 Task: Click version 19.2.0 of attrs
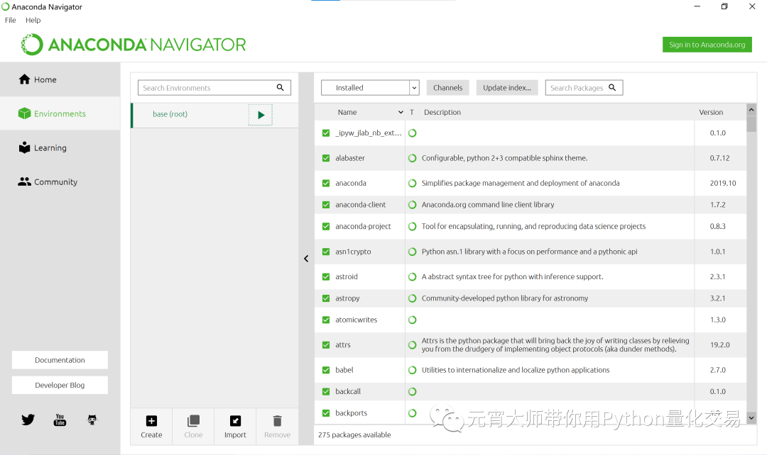click(719, 344)
